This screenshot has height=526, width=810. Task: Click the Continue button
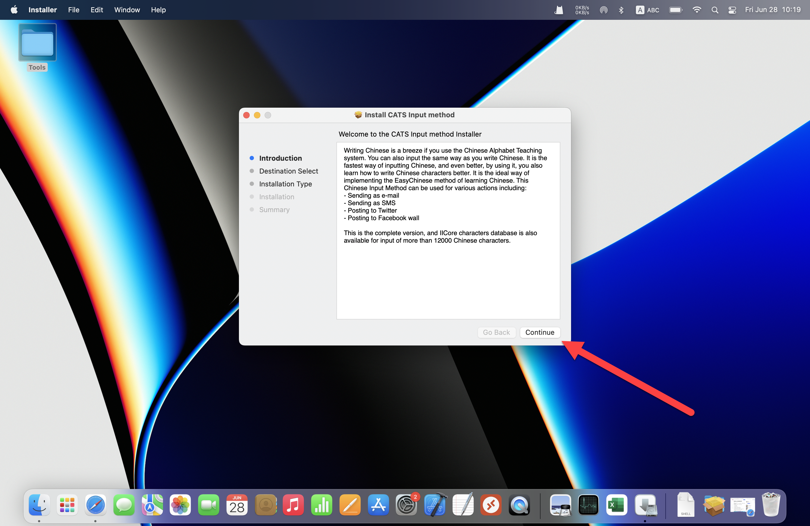(x=539, y=332)
